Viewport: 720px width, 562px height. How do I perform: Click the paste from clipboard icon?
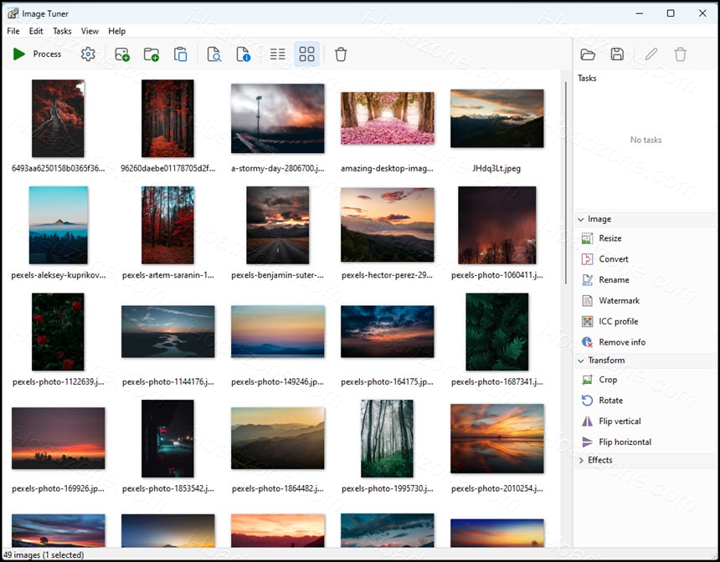click(x=181, y=54)
